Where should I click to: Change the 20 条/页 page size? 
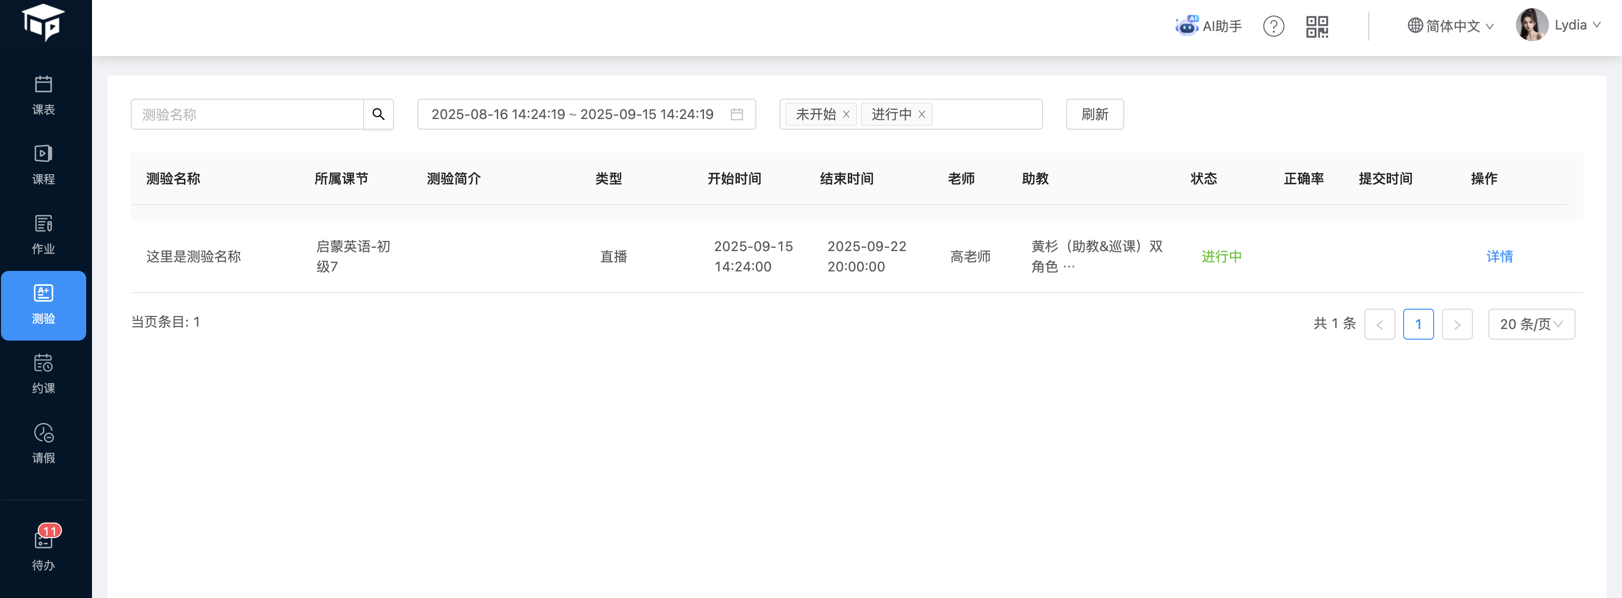[x=1530, y=324]
